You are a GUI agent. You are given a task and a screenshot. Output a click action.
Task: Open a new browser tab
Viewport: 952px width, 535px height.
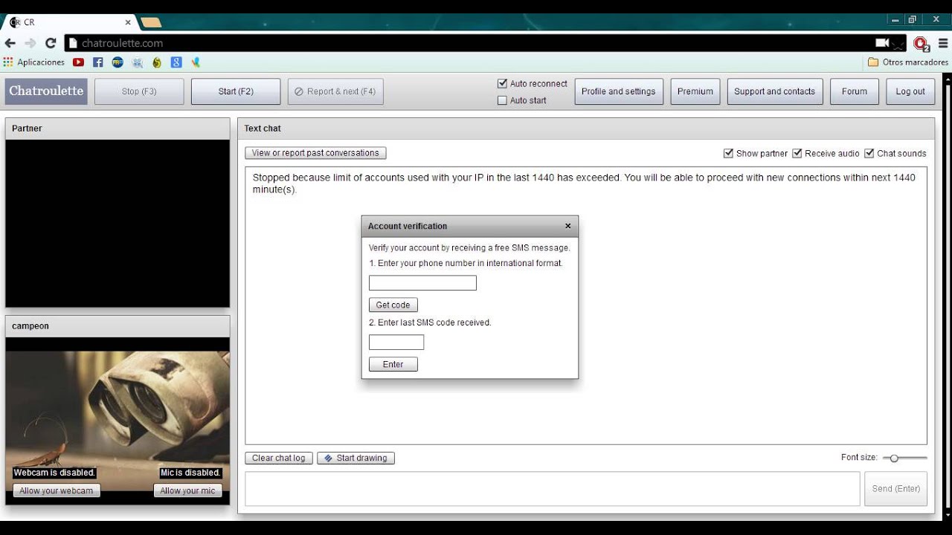point(151,22)
